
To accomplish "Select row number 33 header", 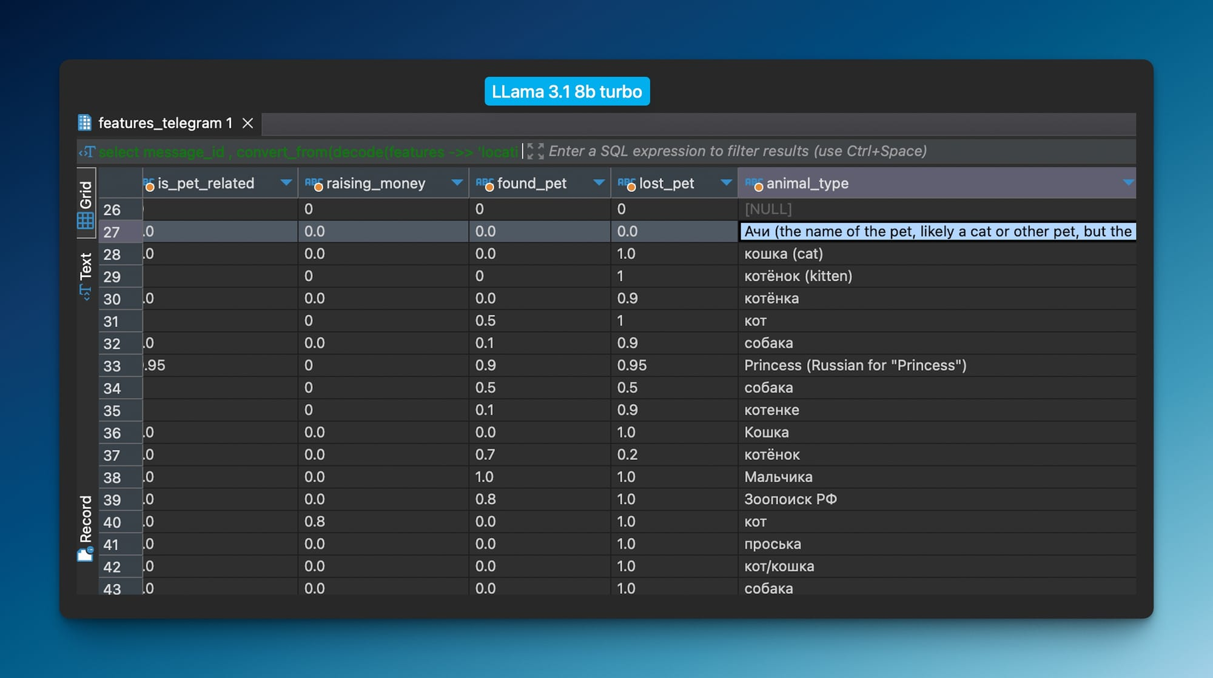I will [x=120, y=366].
